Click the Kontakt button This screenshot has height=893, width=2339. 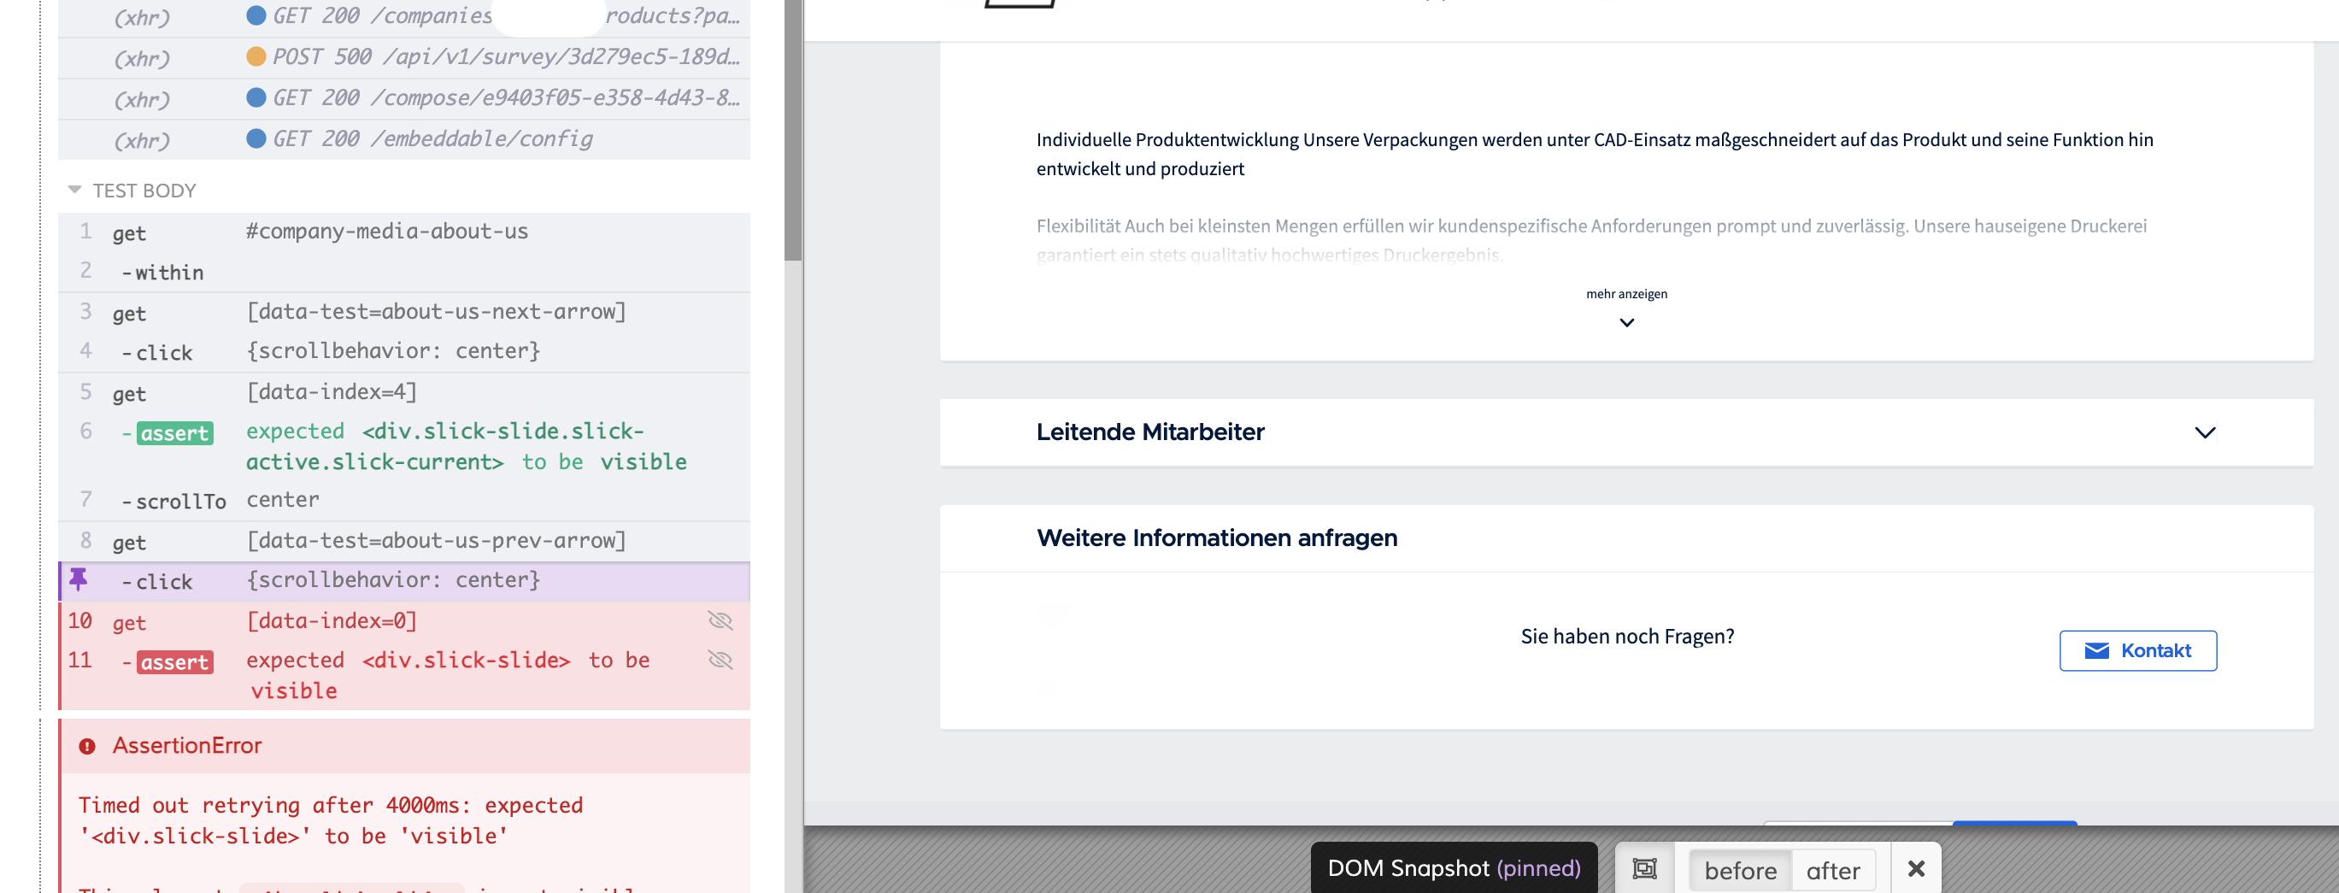coord(2138,650)
